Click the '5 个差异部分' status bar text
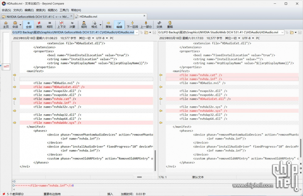The width and height of the screenshot is (303, 196). point(15,194)
